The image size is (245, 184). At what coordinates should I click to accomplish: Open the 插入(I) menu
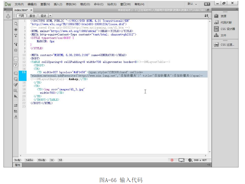click(58, 4)
